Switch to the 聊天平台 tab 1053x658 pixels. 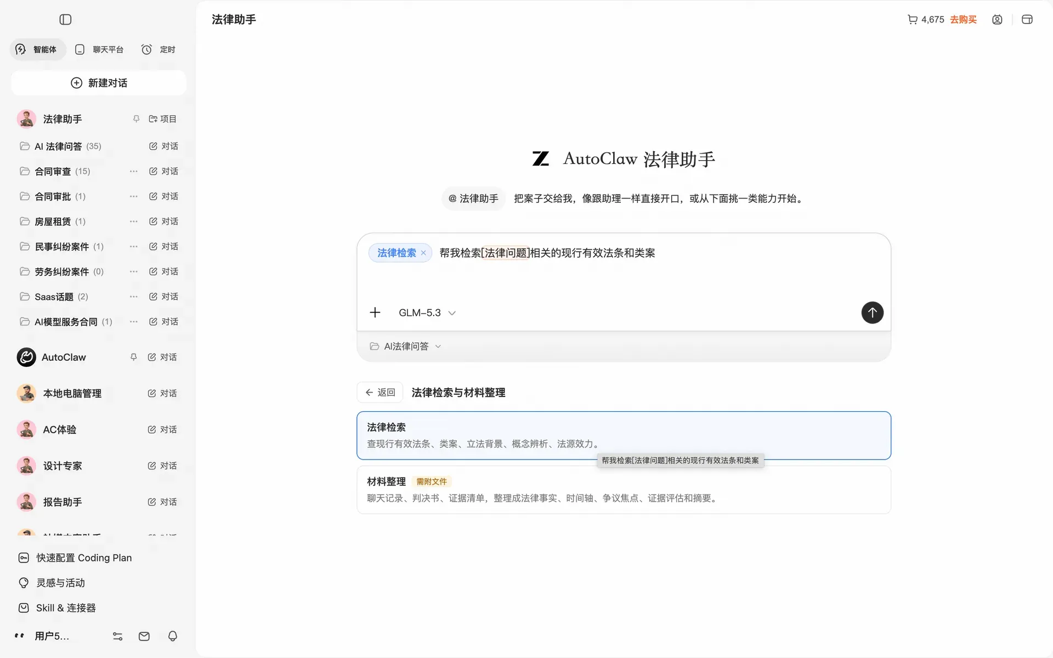pyautogui.click(x=99, y=49)
